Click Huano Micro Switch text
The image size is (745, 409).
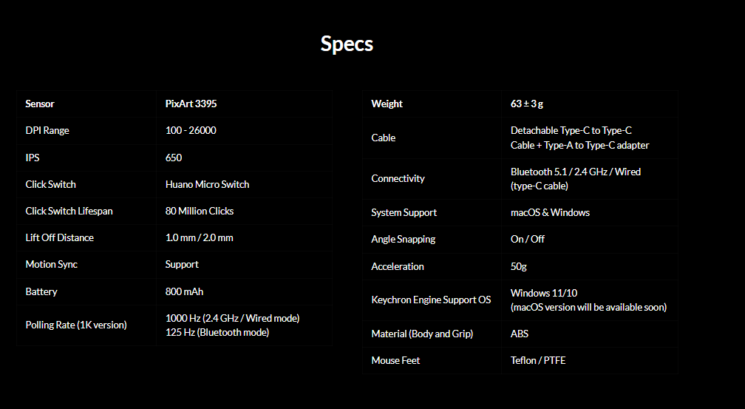click(x=207, y=184)
